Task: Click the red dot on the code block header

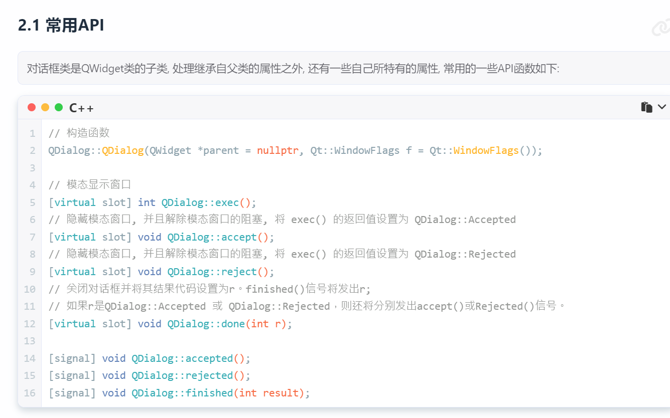Action: [x=32, y=107]
